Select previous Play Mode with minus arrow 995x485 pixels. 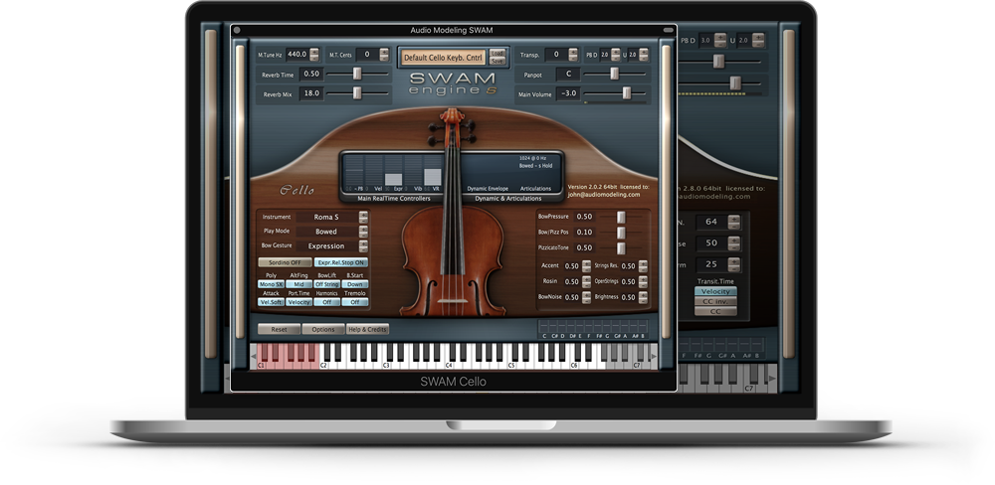click(363, 235)
